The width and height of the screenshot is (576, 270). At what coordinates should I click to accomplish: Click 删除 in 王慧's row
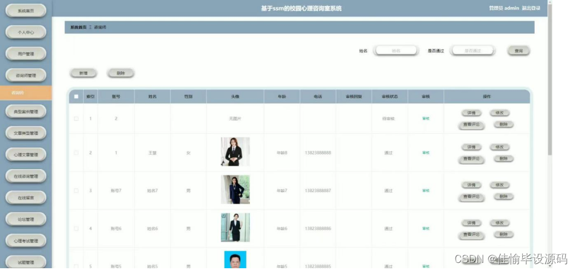click(x=503, y=159)
